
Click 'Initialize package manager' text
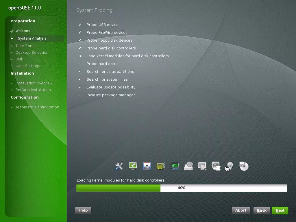(x=111, y=95)
